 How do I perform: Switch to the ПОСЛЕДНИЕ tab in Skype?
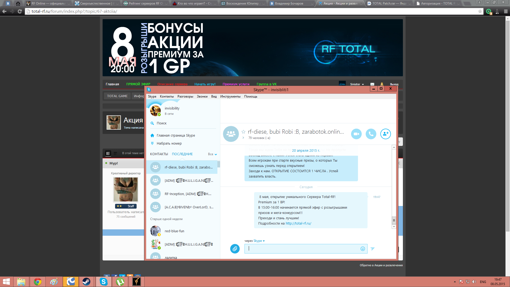(x=182, y=154)
